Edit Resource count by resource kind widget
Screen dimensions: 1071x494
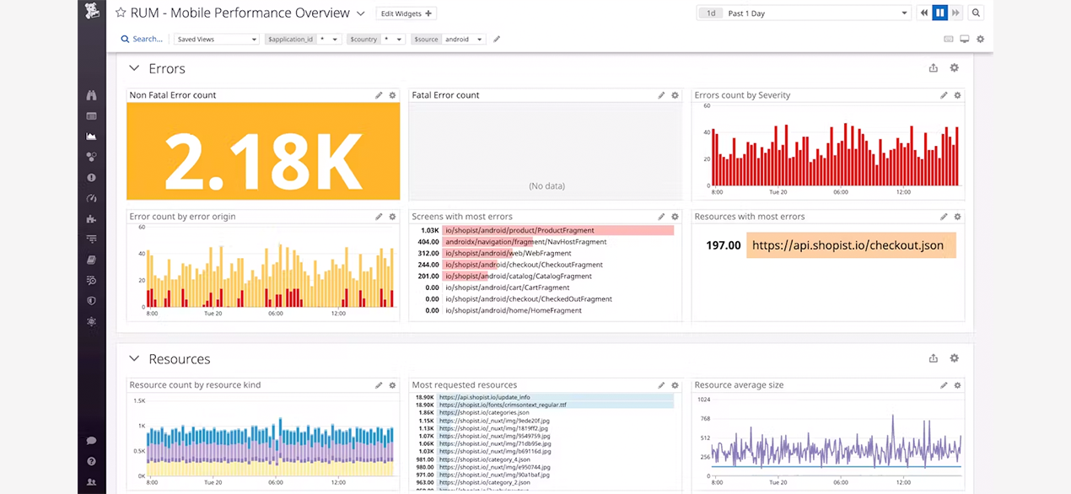click(379, 385)
